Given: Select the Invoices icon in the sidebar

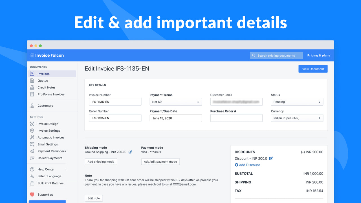Looking at the screenshot, I should point(32,73).
